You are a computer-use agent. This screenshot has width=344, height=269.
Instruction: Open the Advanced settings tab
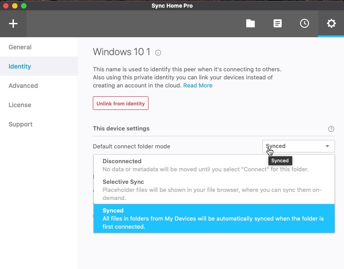click(39, 86)
